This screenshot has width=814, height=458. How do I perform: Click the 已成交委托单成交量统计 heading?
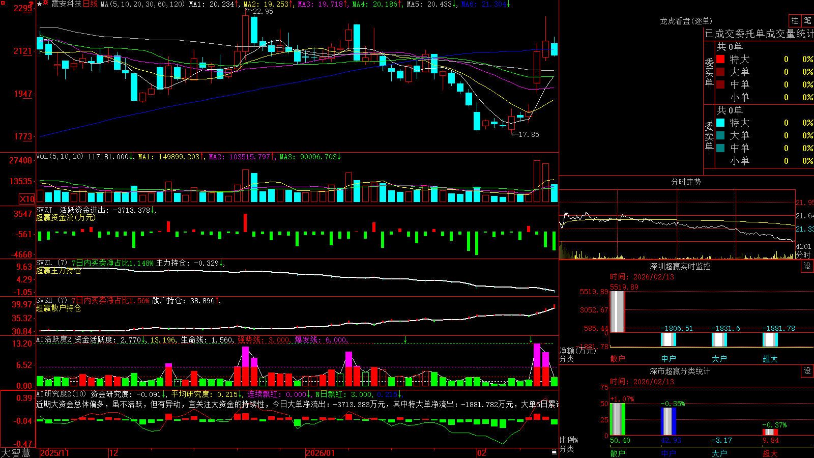click(x=759, y=34)
